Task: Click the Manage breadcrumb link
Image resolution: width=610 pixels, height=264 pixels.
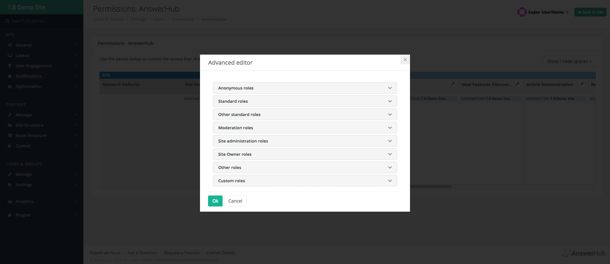Action: tap(139, 19)
